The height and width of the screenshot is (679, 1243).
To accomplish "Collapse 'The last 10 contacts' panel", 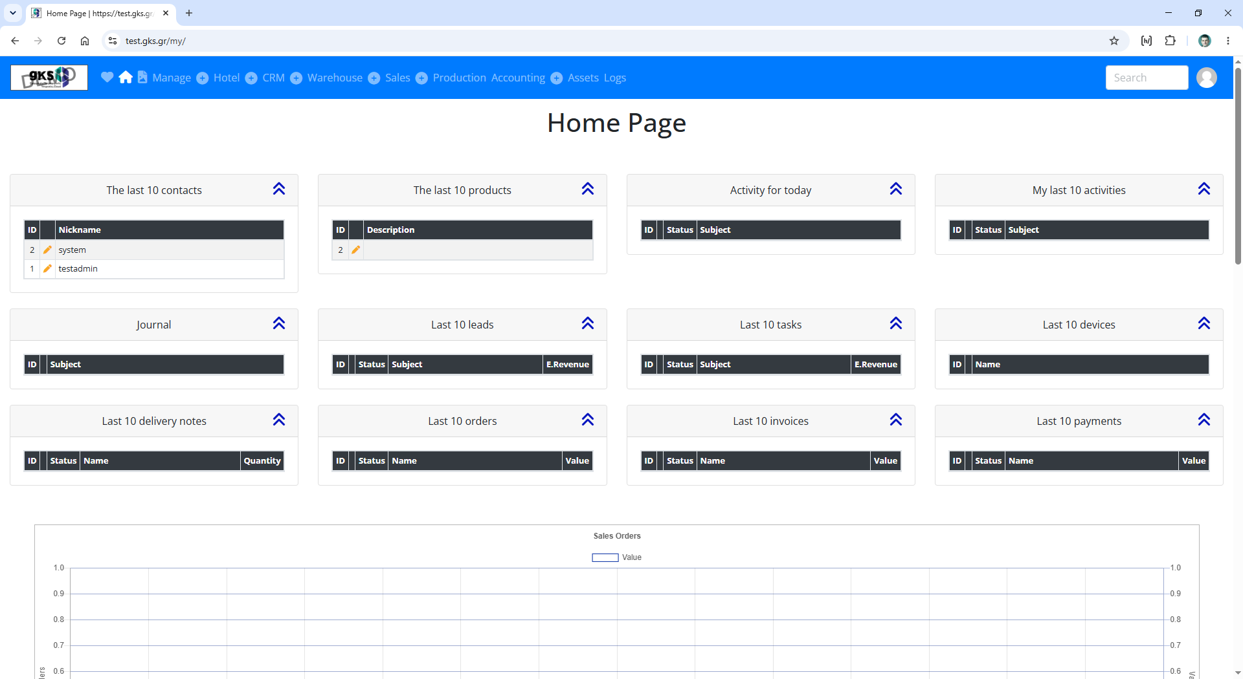I will pyautogui.click(x=279, y=189).
